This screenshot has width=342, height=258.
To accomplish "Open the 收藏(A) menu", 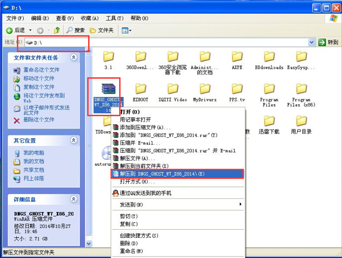I will tap(89, 18).
